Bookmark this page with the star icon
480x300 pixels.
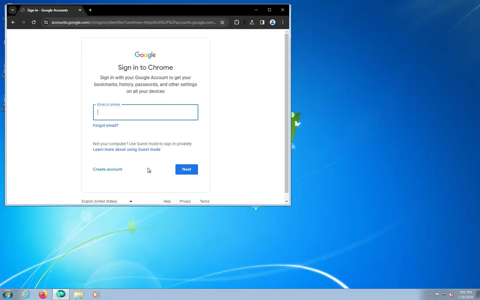click(222, 22)
